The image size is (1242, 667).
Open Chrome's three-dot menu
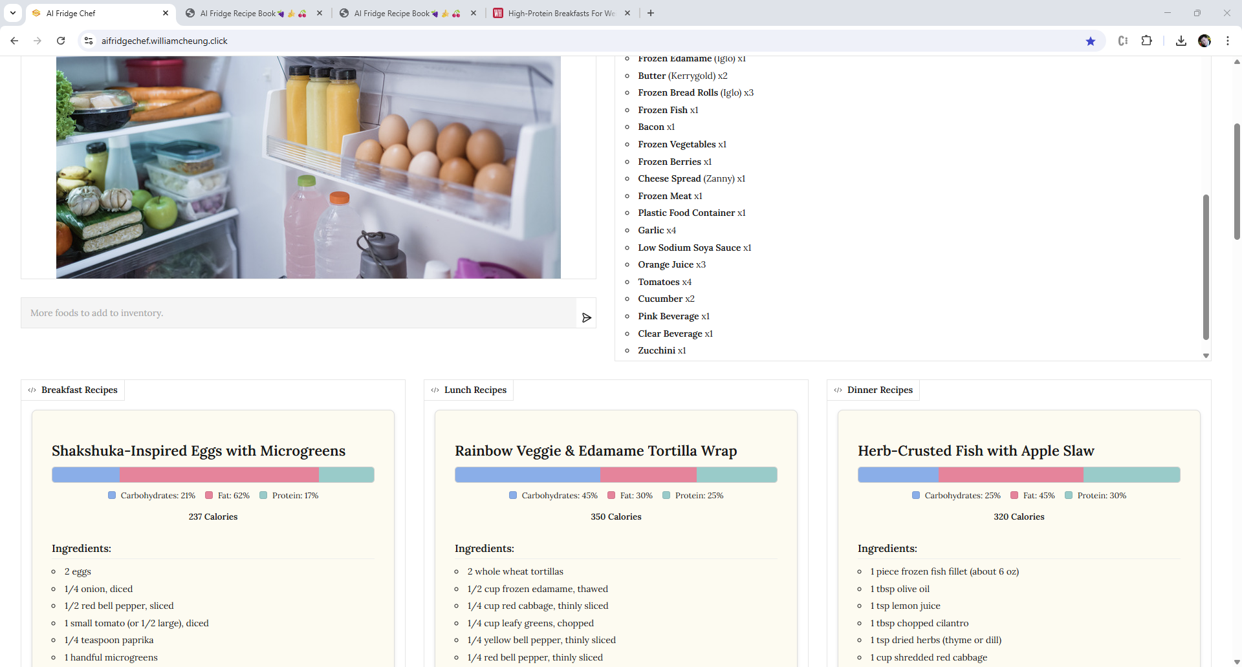coord(1228,41)
